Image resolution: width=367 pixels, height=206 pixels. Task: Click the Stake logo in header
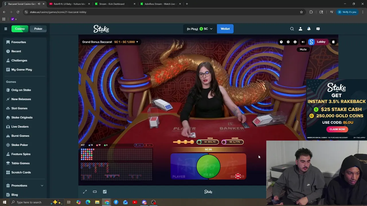pos(101,29)
